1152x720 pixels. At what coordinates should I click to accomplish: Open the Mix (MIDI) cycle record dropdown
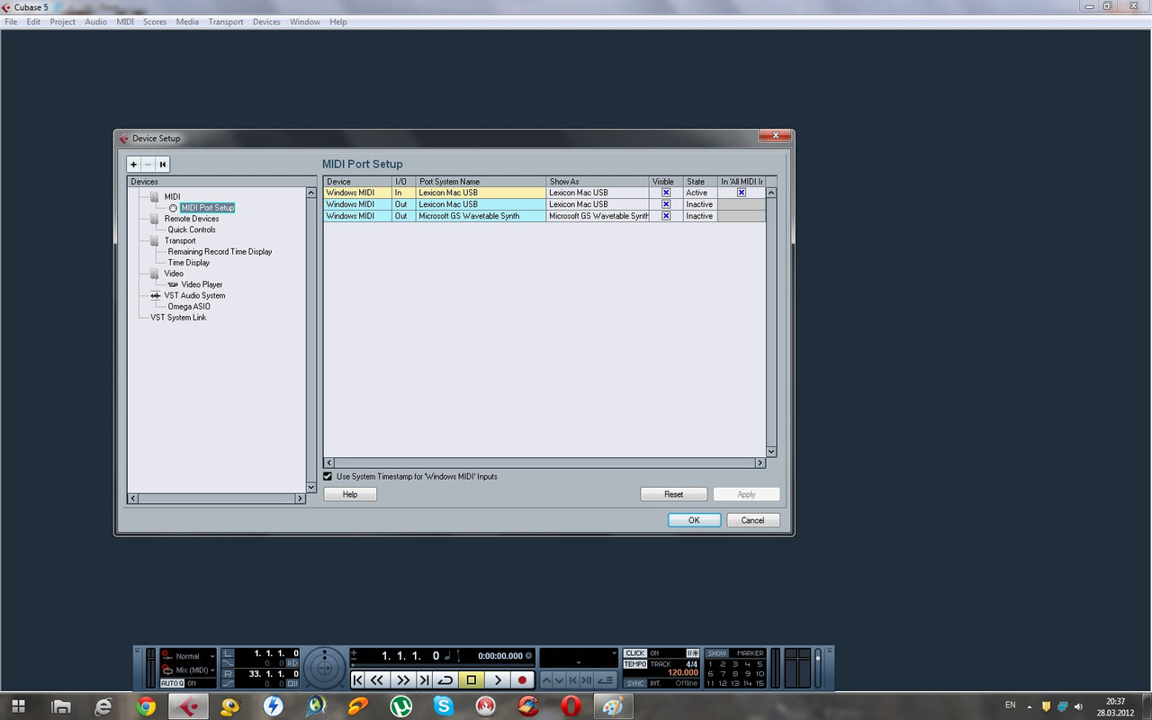(188, 670)
